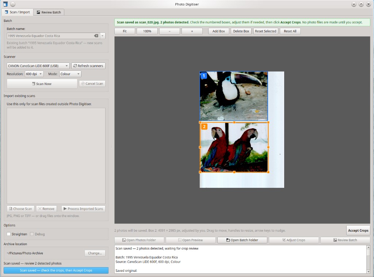Click the Refresh scanners button
Image resolution: width=374 pixels, height=277 pixels.
(x=88, y=66)
